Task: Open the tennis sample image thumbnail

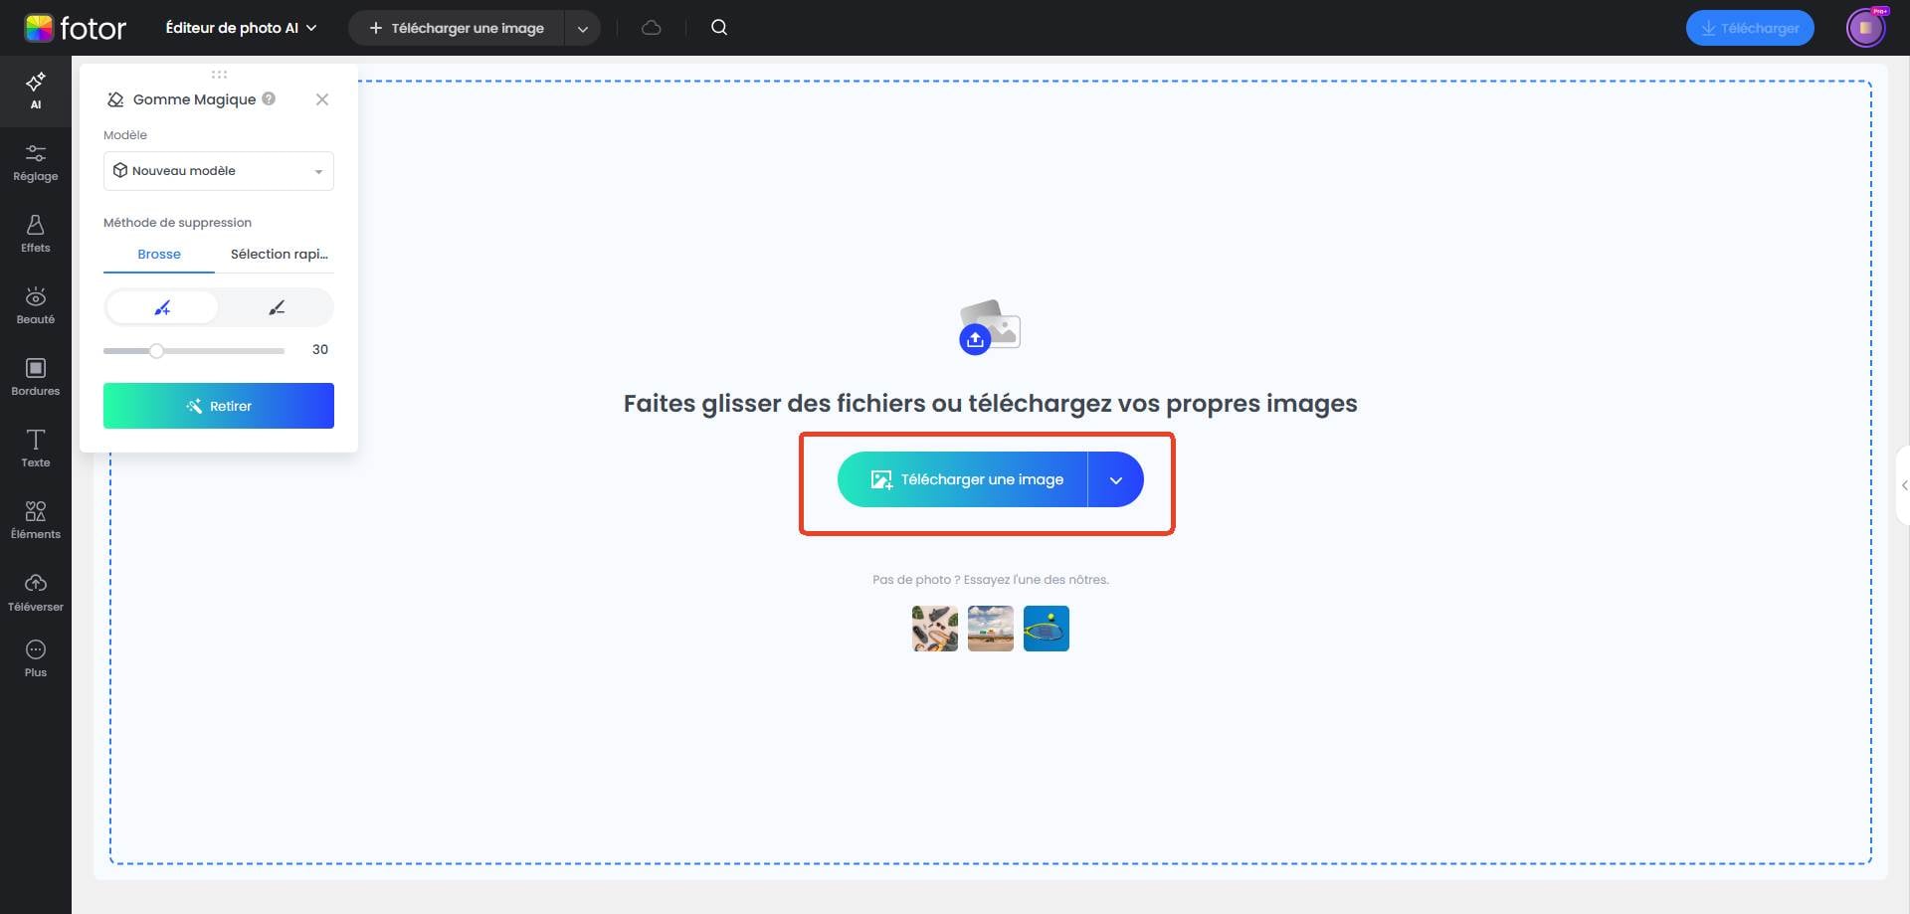Action: click(1046, 628)
